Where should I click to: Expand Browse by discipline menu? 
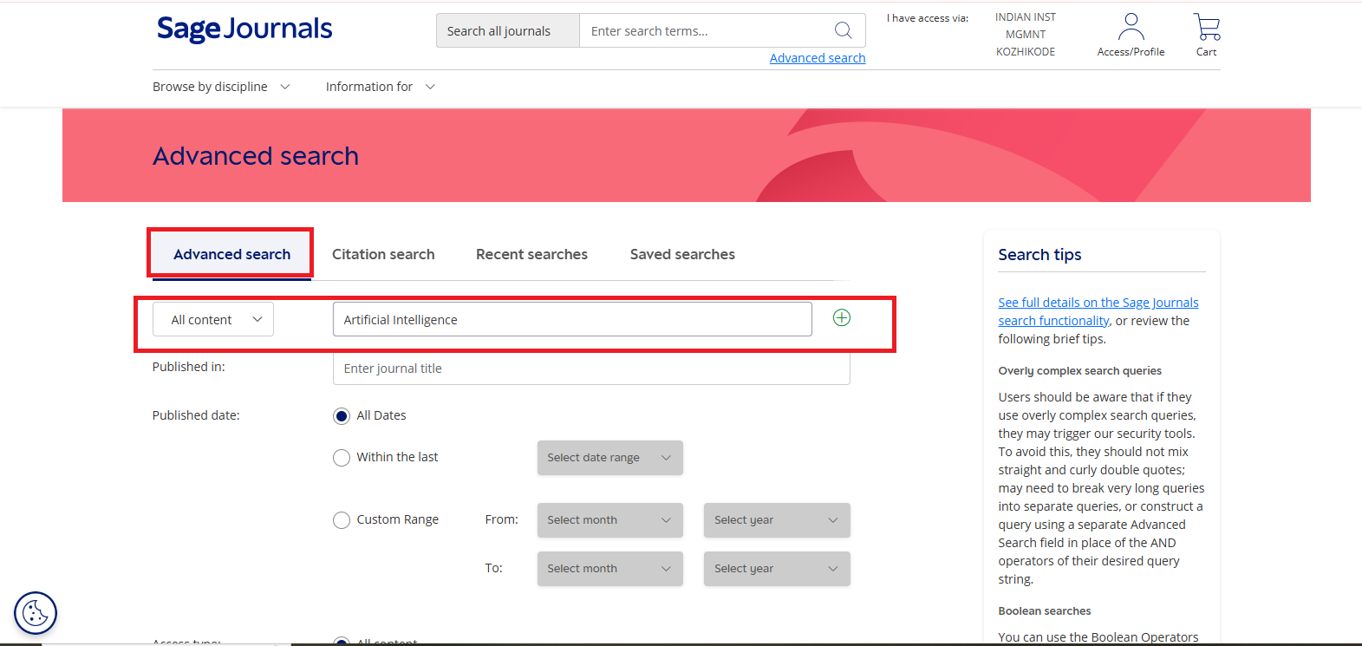click(x=221, y=87)
